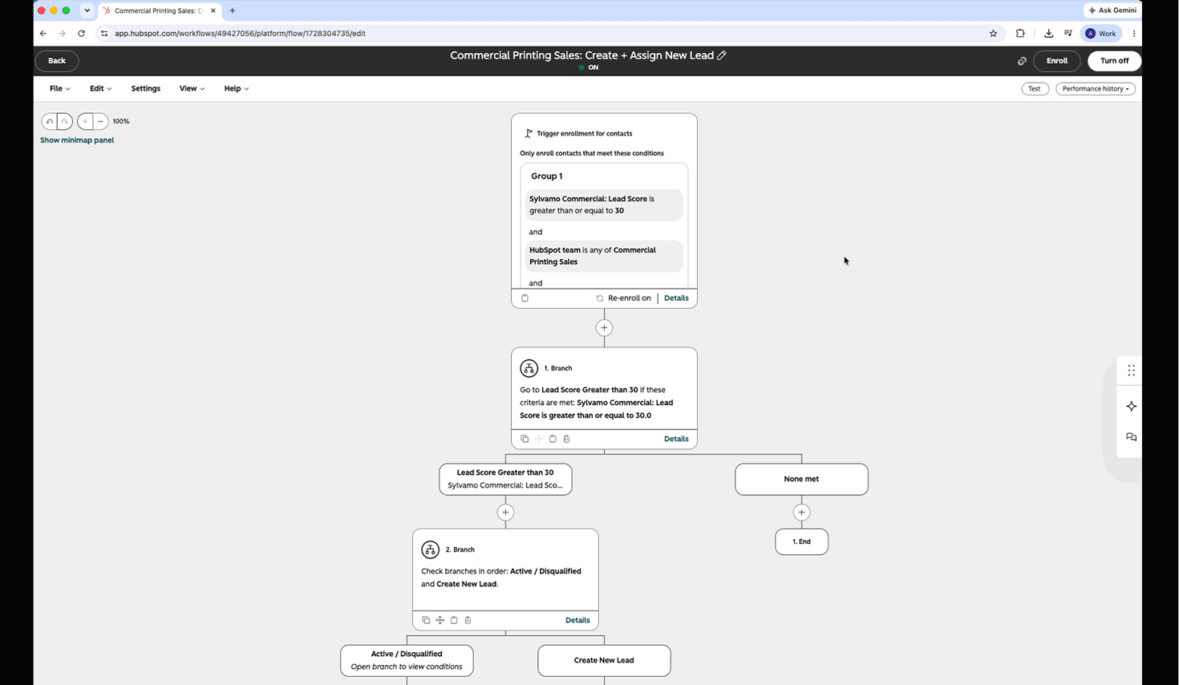
Task: Click the move icon on the 2. Branch card
Action: point(440,620)
